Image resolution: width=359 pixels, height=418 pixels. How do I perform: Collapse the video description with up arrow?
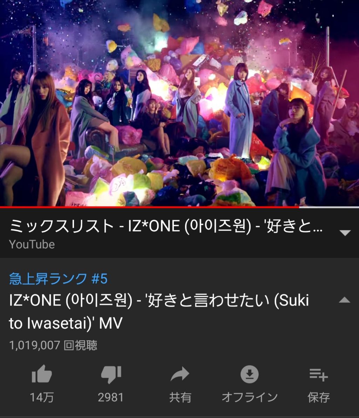point(345,300)
